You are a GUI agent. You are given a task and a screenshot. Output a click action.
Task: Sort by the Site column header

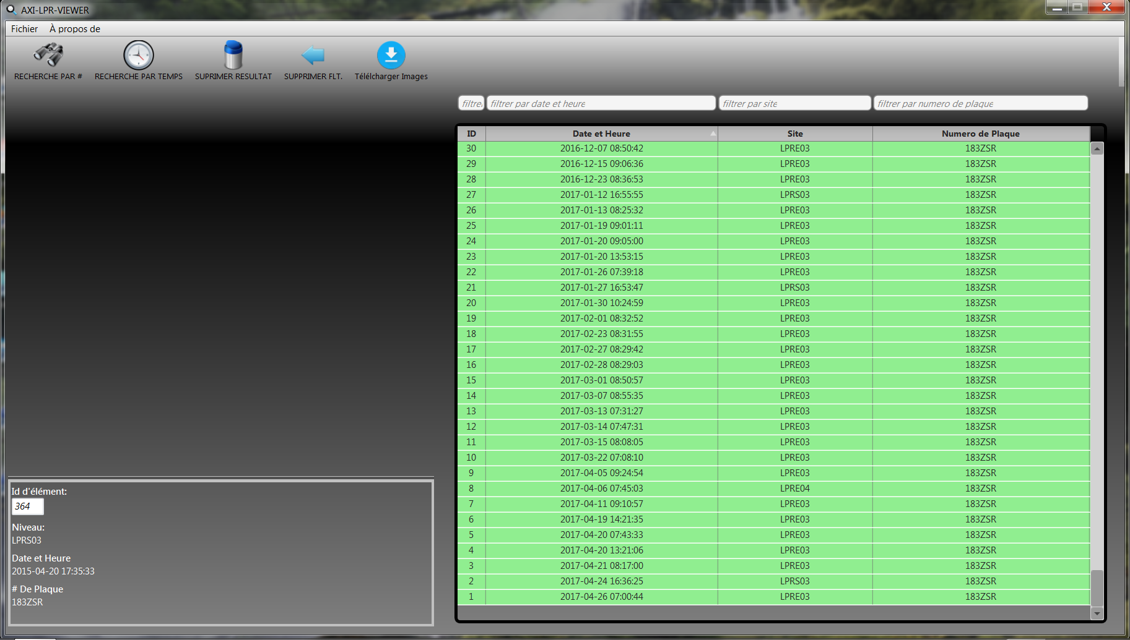(x=795, y=134)
